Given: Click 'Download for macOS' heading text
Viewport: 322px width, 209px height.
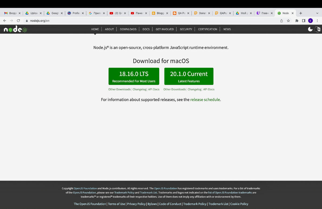Looking at the screenshot, I should point(161,61).
